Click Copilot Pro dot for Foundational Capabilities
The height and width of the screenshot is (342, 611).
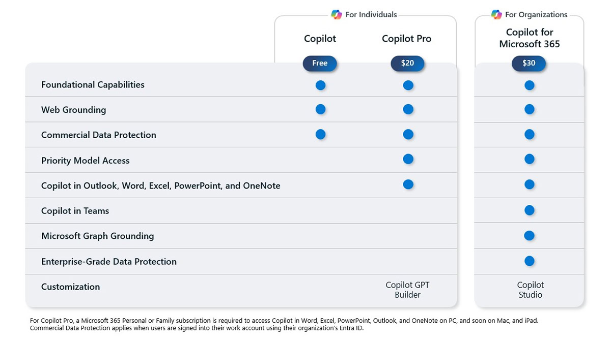click(x=408, y=85)
